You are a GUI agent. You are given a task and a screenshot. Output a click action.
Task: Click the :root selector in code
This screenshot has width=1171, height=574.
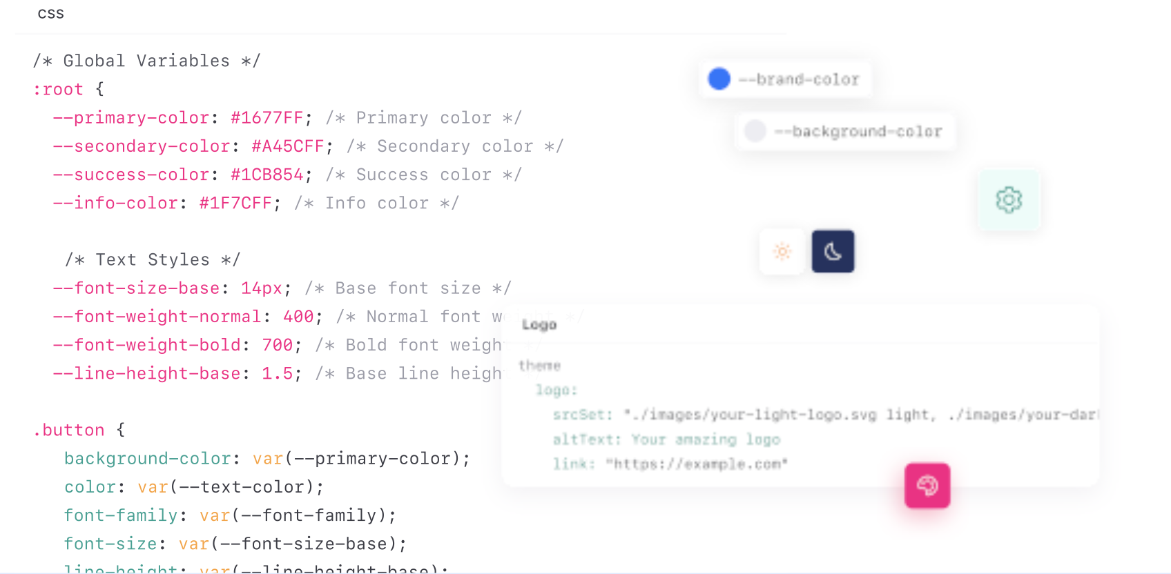[x=58, y=90]
